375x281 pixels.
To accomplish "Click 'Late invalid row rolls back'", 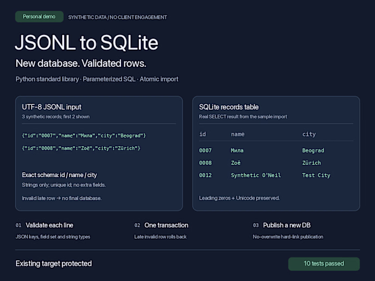I will coord(161,237).
